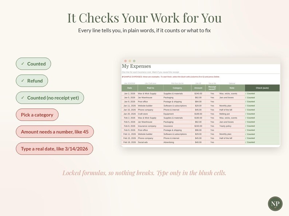Select the 'Insurance' category cell
This screenshot has width=289, height=216.
click(177, 126)
